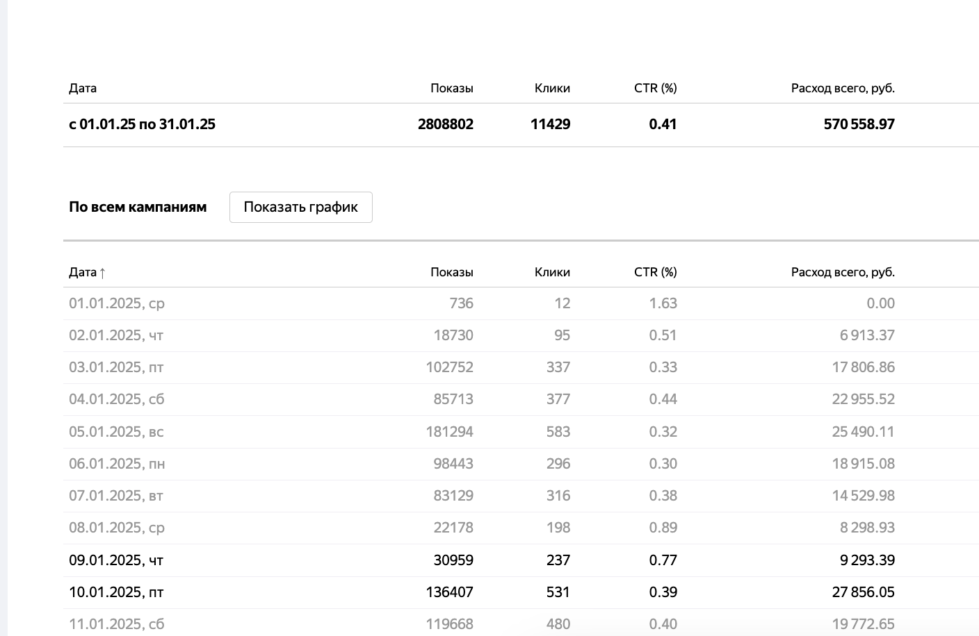
Task: Click the Дата header in the daily table
Action: [82, 272]
